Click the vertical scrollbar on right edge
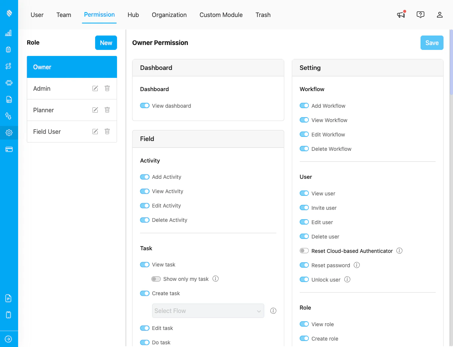The width and height of the screenshot is (453, 347). click(x=451, y=62)
